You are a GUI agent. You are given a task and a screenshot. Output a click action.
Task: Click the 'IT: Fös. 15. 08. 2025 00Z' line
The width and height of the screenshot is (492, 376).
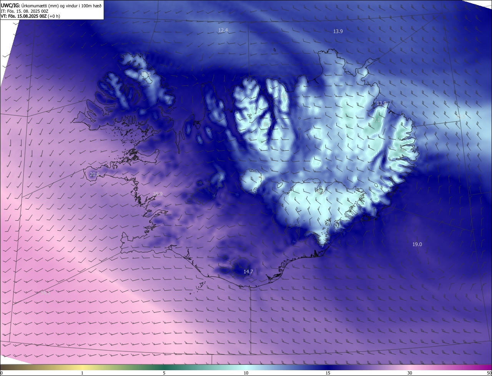(x=24, y=11)
